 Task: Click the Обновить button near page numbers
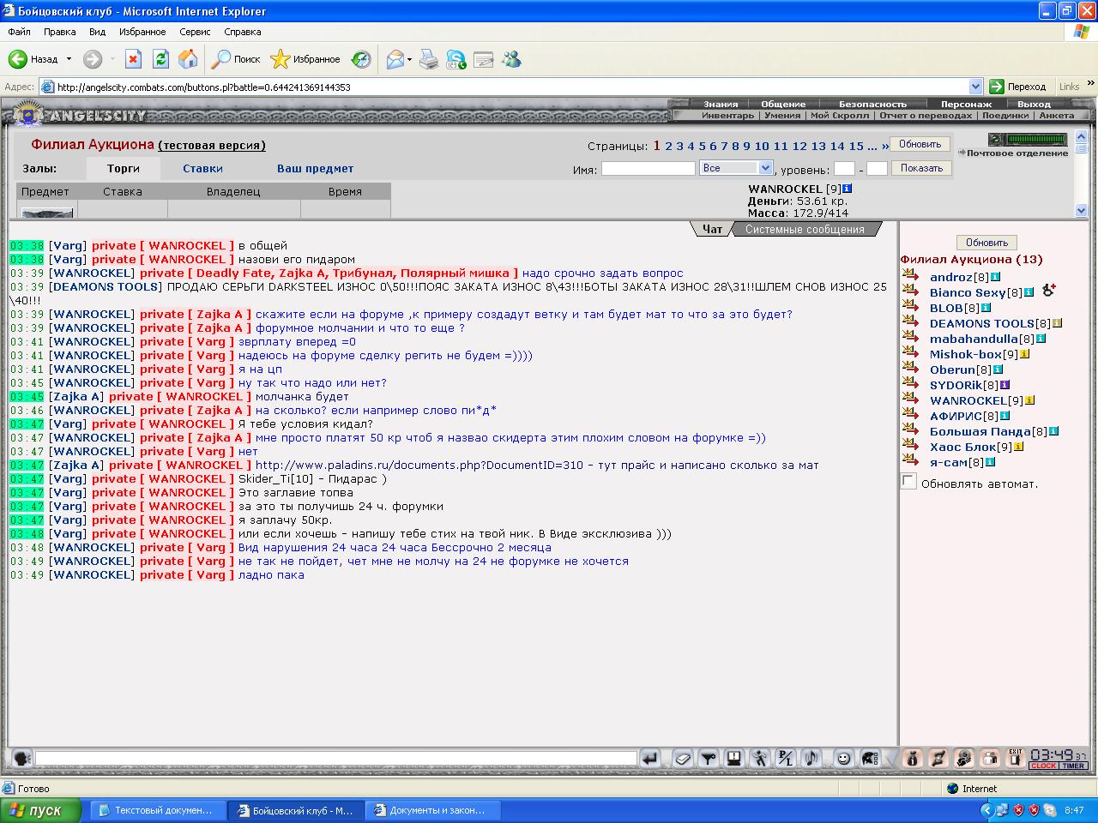click(920, 144)
